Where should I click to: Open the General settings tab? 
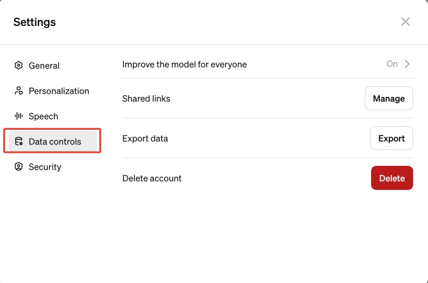pyautogui.click(x=44, y=65)
